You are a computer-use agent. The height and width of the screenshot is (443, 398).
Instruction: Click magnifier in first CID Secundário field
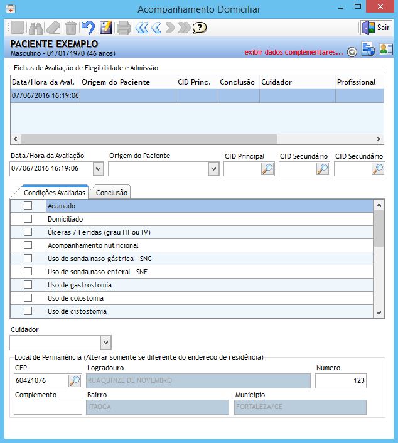(x=323, y=169)
